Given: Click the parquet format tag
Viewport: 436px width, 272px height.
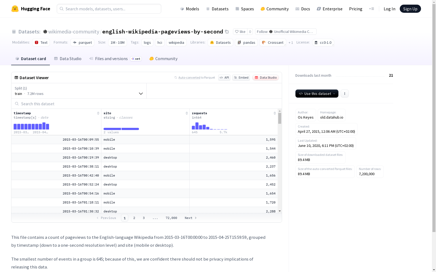Looking at the screenshot, I should [82, 42].
